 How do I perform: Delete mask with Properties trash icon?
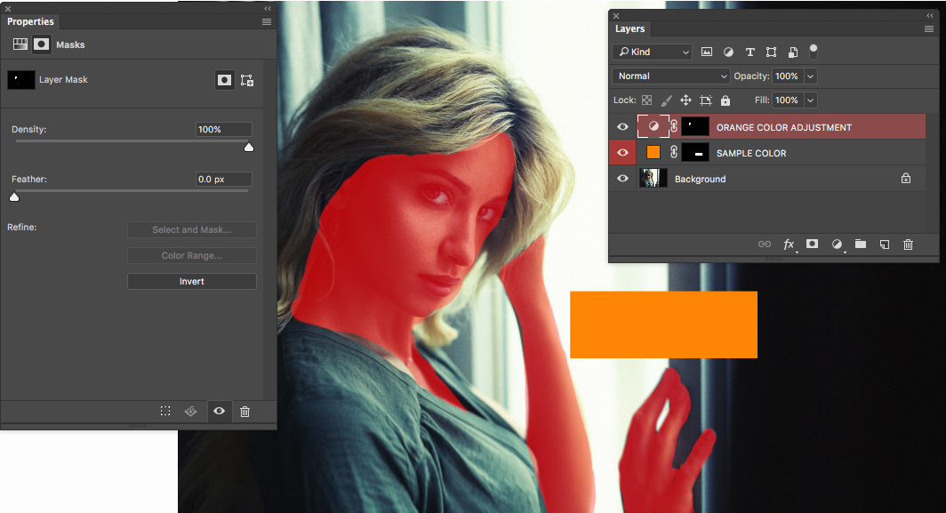(x=245, y=412)
